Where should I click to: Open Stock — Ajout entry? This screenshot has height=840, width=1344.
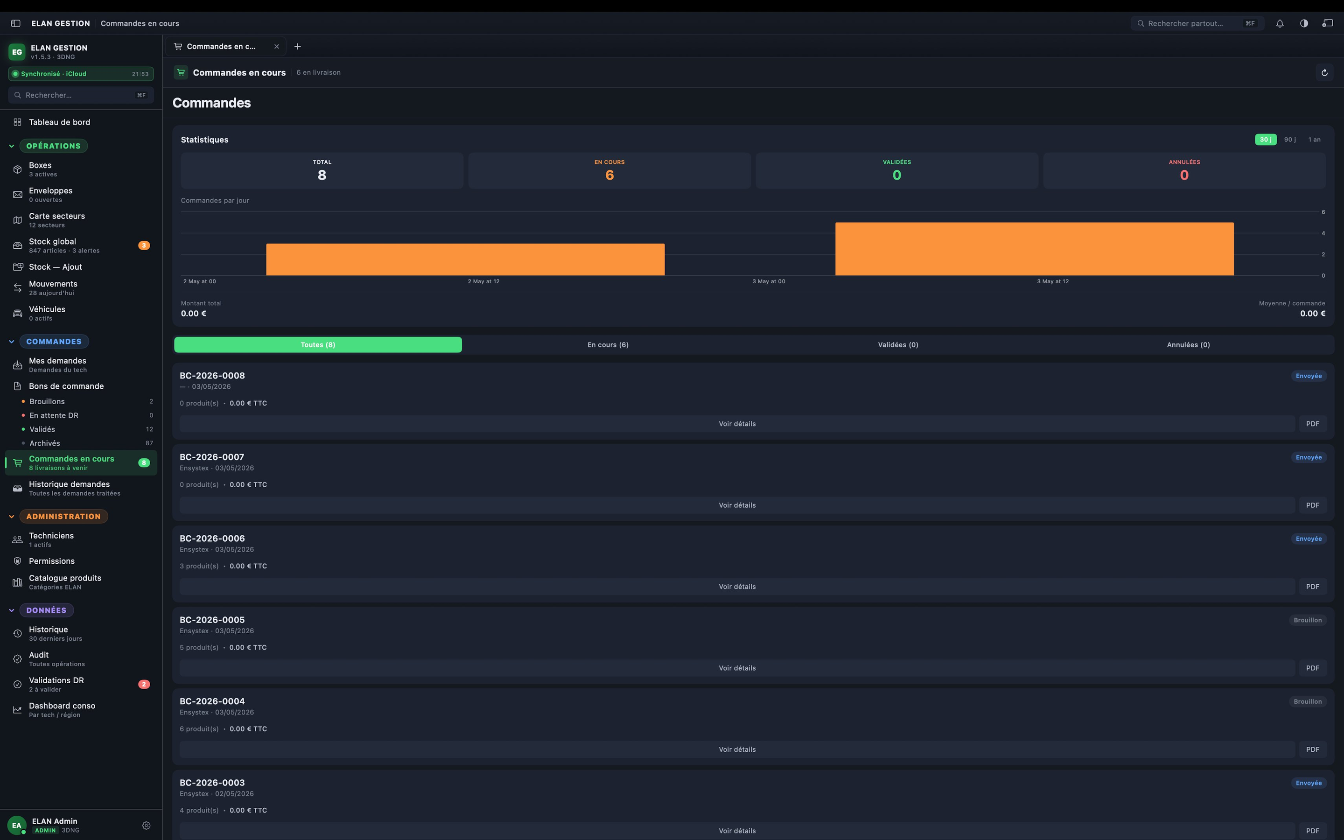(81, 267)
